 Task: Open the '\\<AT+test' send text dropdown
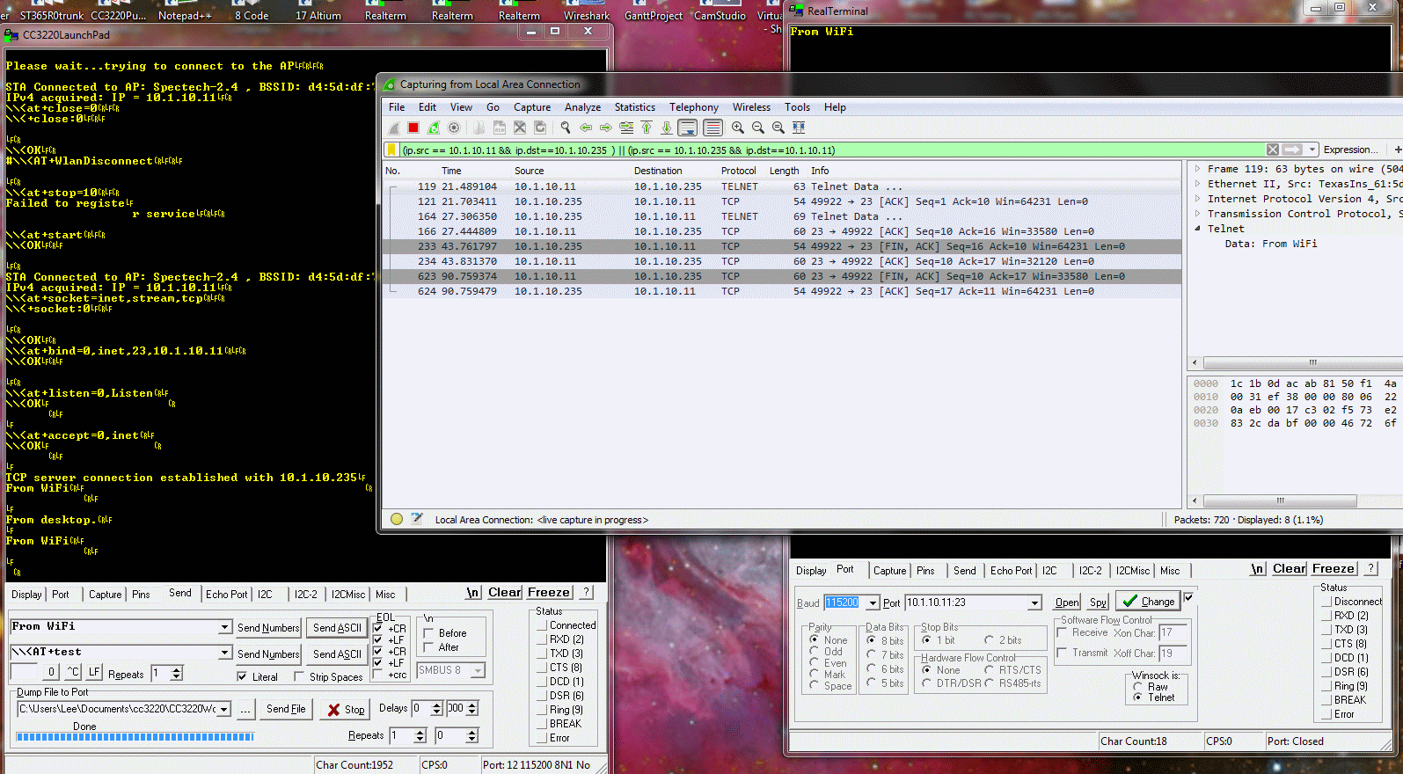225,653
